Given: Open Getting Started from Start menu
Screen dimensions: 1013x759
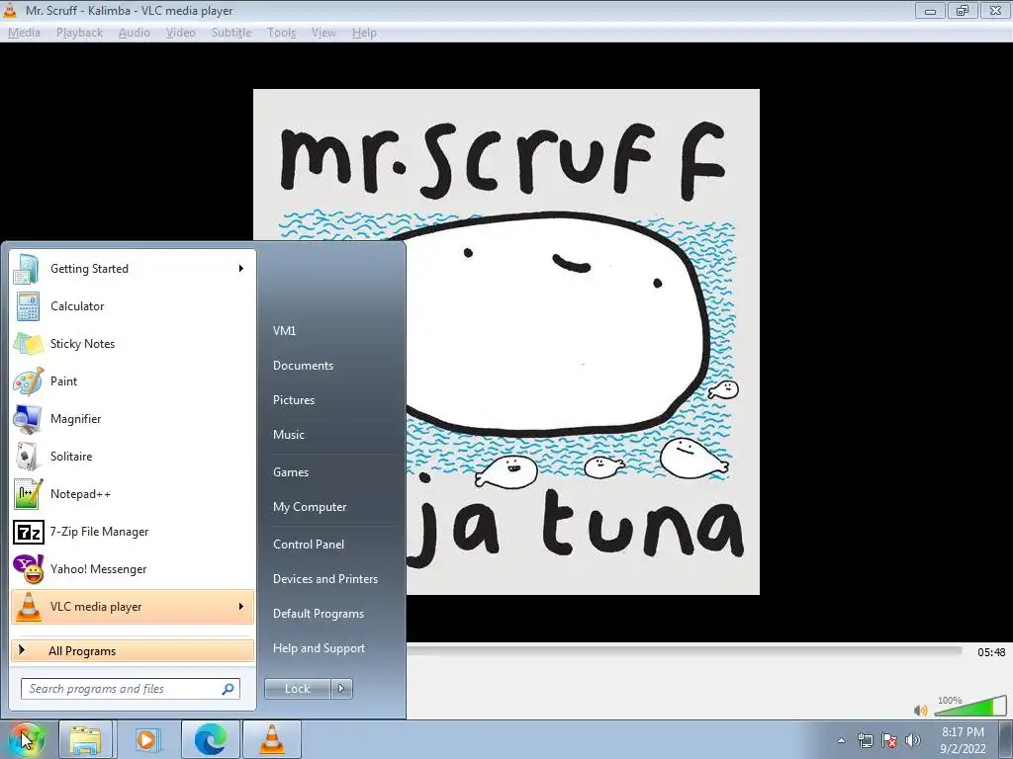Looking at the screenshot, I should (133, 269).
